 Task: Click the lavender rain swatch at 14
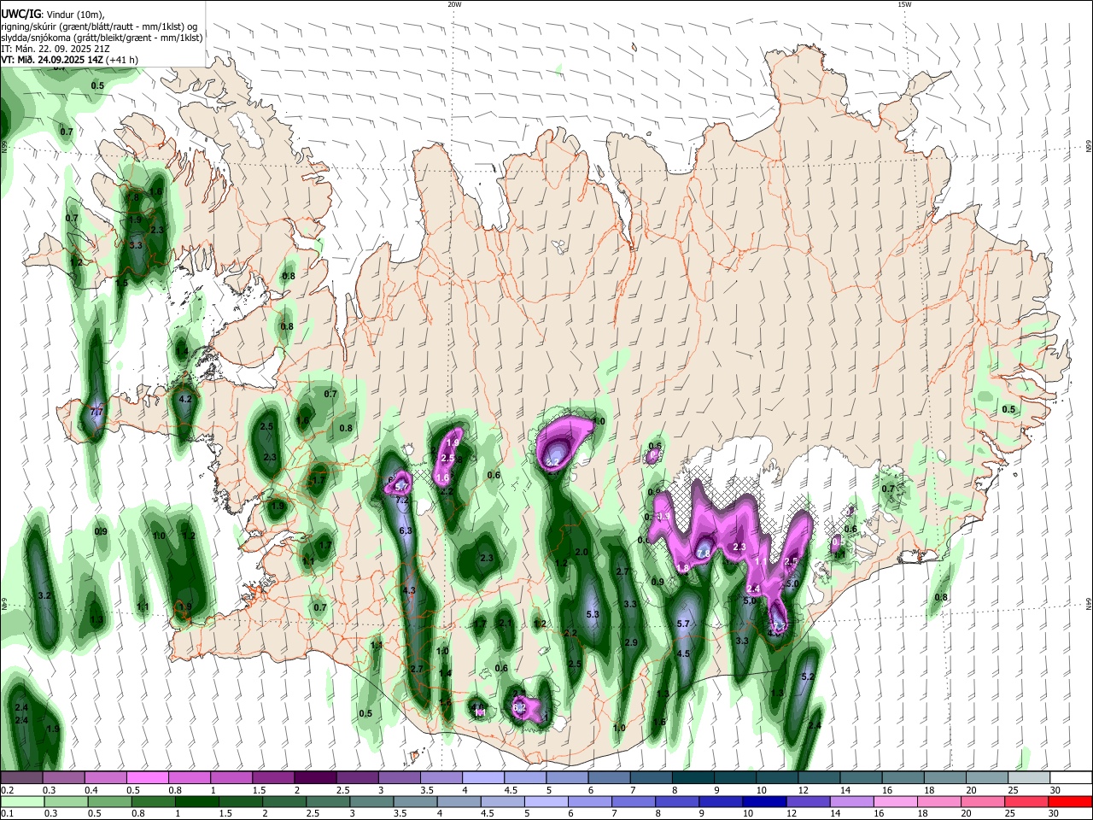click(850, 801)
